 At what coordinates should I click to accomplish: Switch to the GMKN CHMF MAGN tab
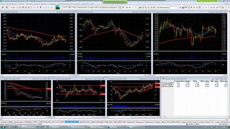coord(97,122)
